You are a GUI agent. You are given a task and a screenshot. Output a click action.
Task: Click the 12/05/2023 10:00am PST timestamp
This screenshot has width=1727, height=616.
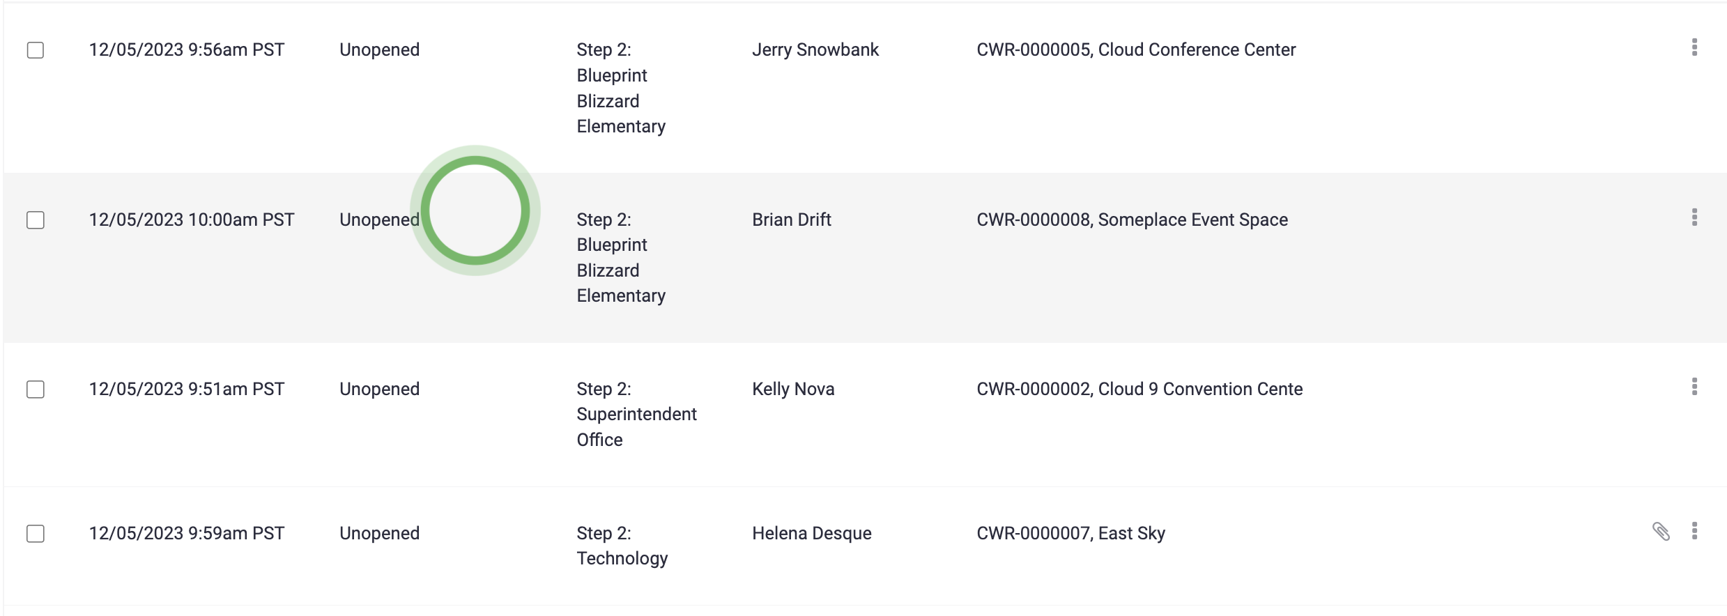192,220
